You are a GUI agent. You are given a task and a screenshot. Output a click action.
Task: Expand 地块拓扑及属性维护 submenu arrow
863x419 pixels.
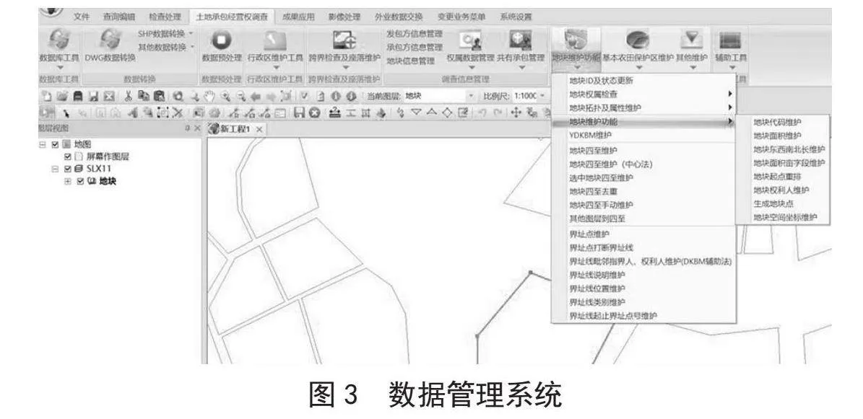click(x=730, y=107)
